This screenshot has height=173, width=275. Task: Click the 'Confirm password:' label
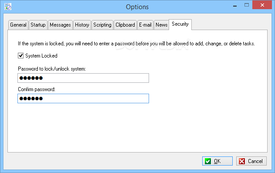[37, 89]
